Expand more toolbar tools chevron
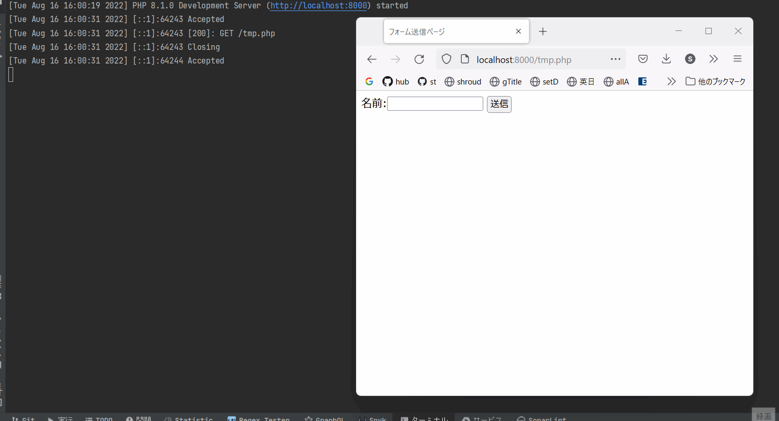 (x=713, y=59)
